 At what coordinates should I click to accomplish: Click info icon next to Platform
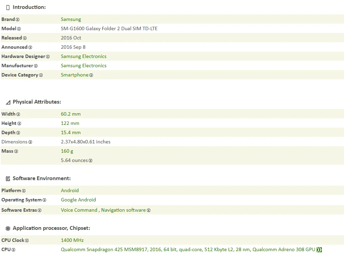[24, 191]
